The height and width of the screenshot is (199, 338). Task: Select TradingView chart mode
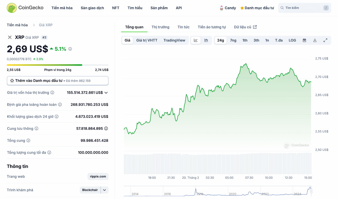(174, 40)
